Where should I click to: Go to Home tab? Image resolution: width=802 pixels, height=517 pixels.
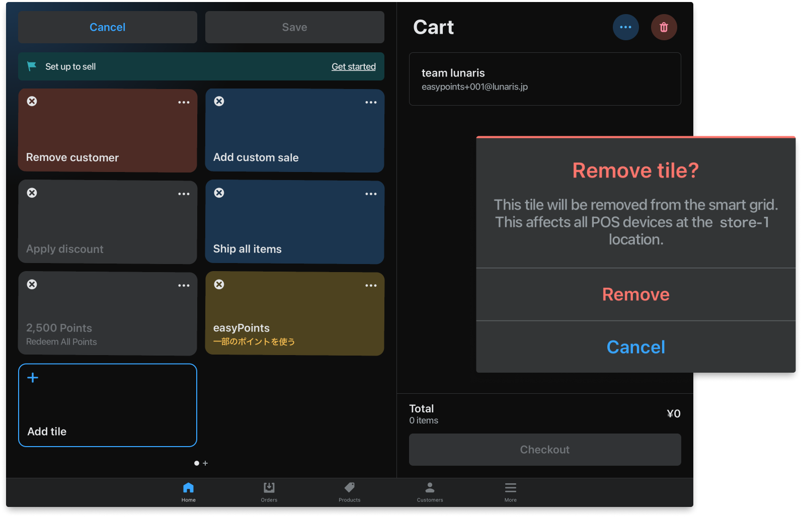[x=189, y=492]
